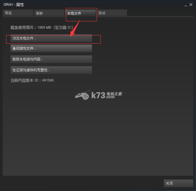Image resolution: width=196 pixels, height=191 pixels.
Task: Click the 1869 MB disk size value
Action: tap(44, 27)
